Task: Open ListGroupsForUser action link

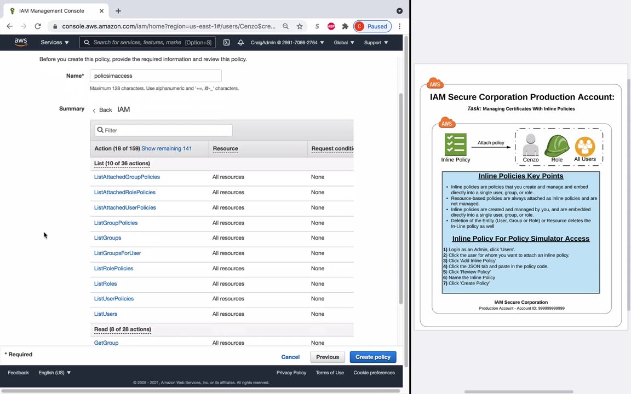Action: pos(118,253)
